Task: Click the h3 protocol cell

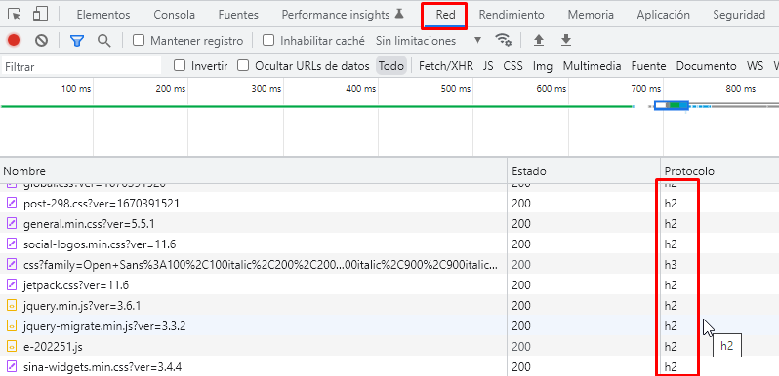Action: point(671,265)
